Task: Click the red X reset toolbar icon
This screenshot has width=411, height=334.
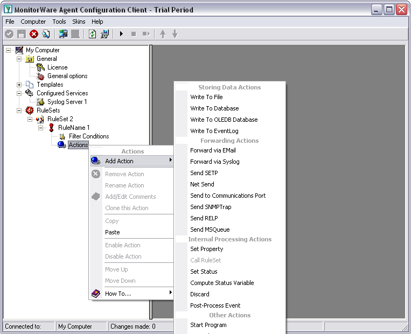Action: [34, 34]
